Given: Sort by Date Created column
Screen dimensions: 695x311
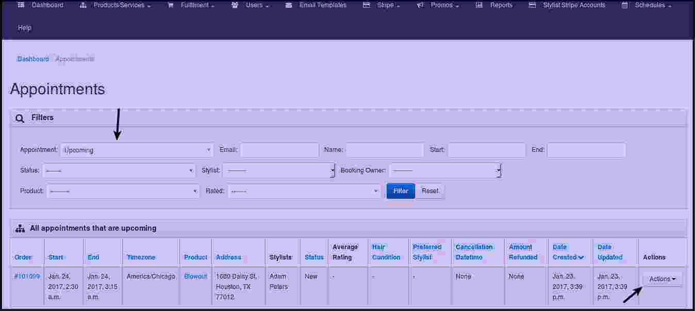Looking at the screenshot, I should point(568,252).
